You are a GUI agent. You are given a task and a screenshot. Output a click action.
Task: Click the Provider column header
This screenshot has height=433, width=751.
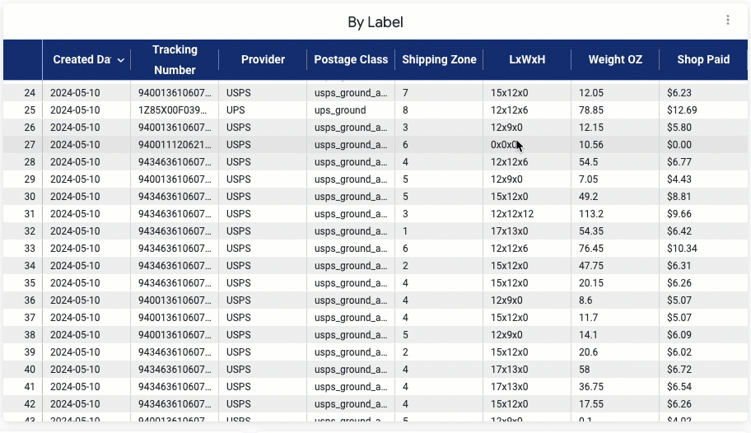[263, 60]
